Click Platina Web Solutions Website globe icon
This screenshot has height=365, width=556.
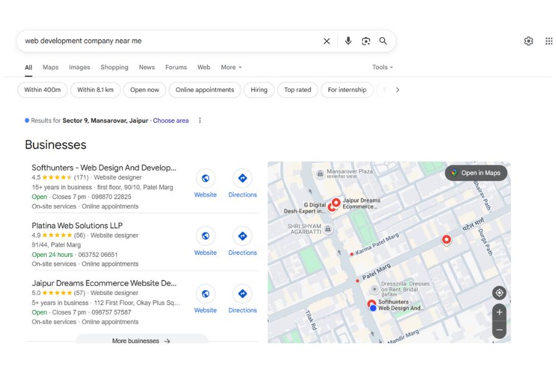point(205,236)
